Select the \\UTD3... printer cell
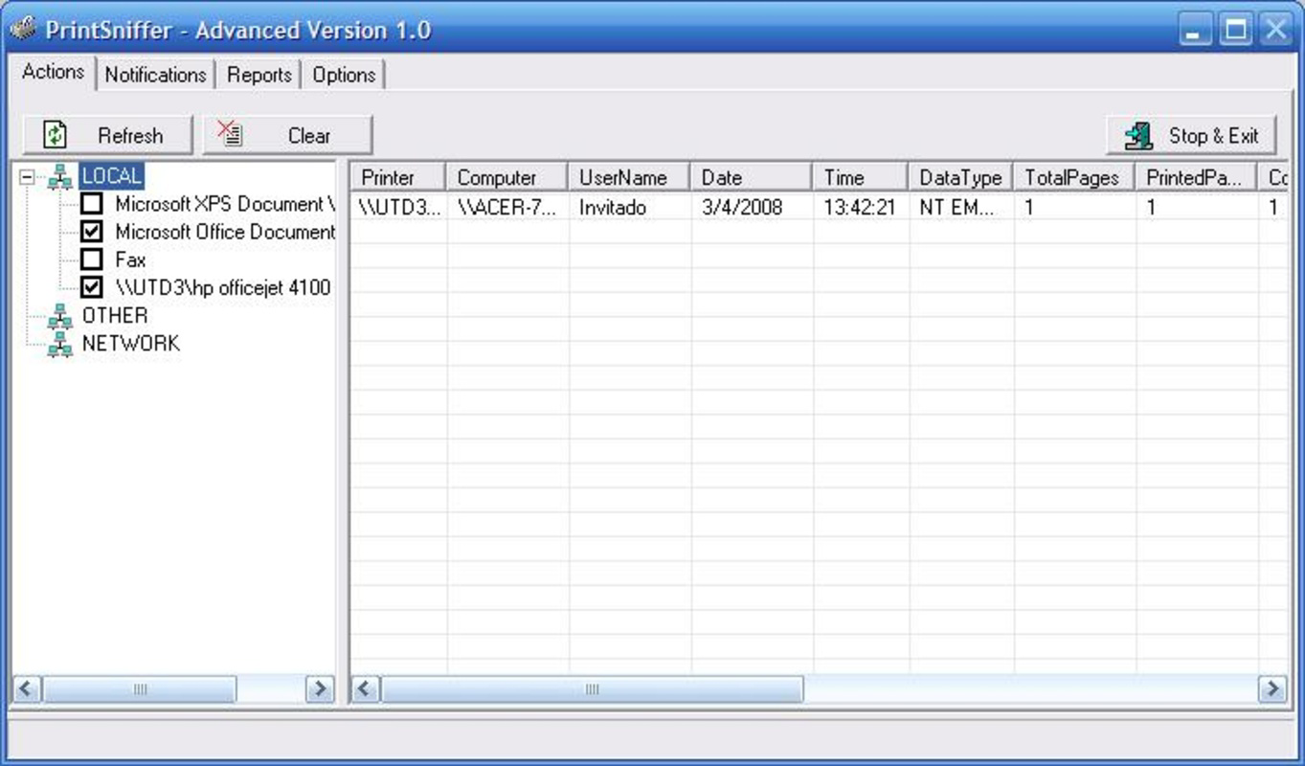The width and height of the screenshot is (1305, 766). [398, 207]
